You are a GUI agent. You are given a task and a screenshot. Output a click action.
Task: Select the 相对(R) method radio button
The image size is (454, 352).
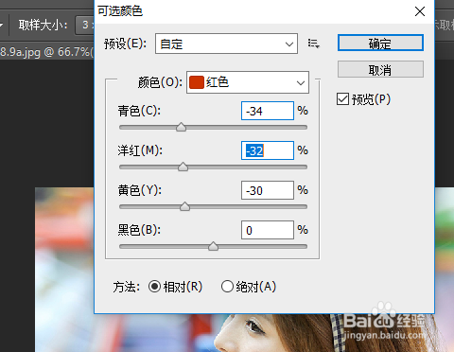(x=154, y=287)
